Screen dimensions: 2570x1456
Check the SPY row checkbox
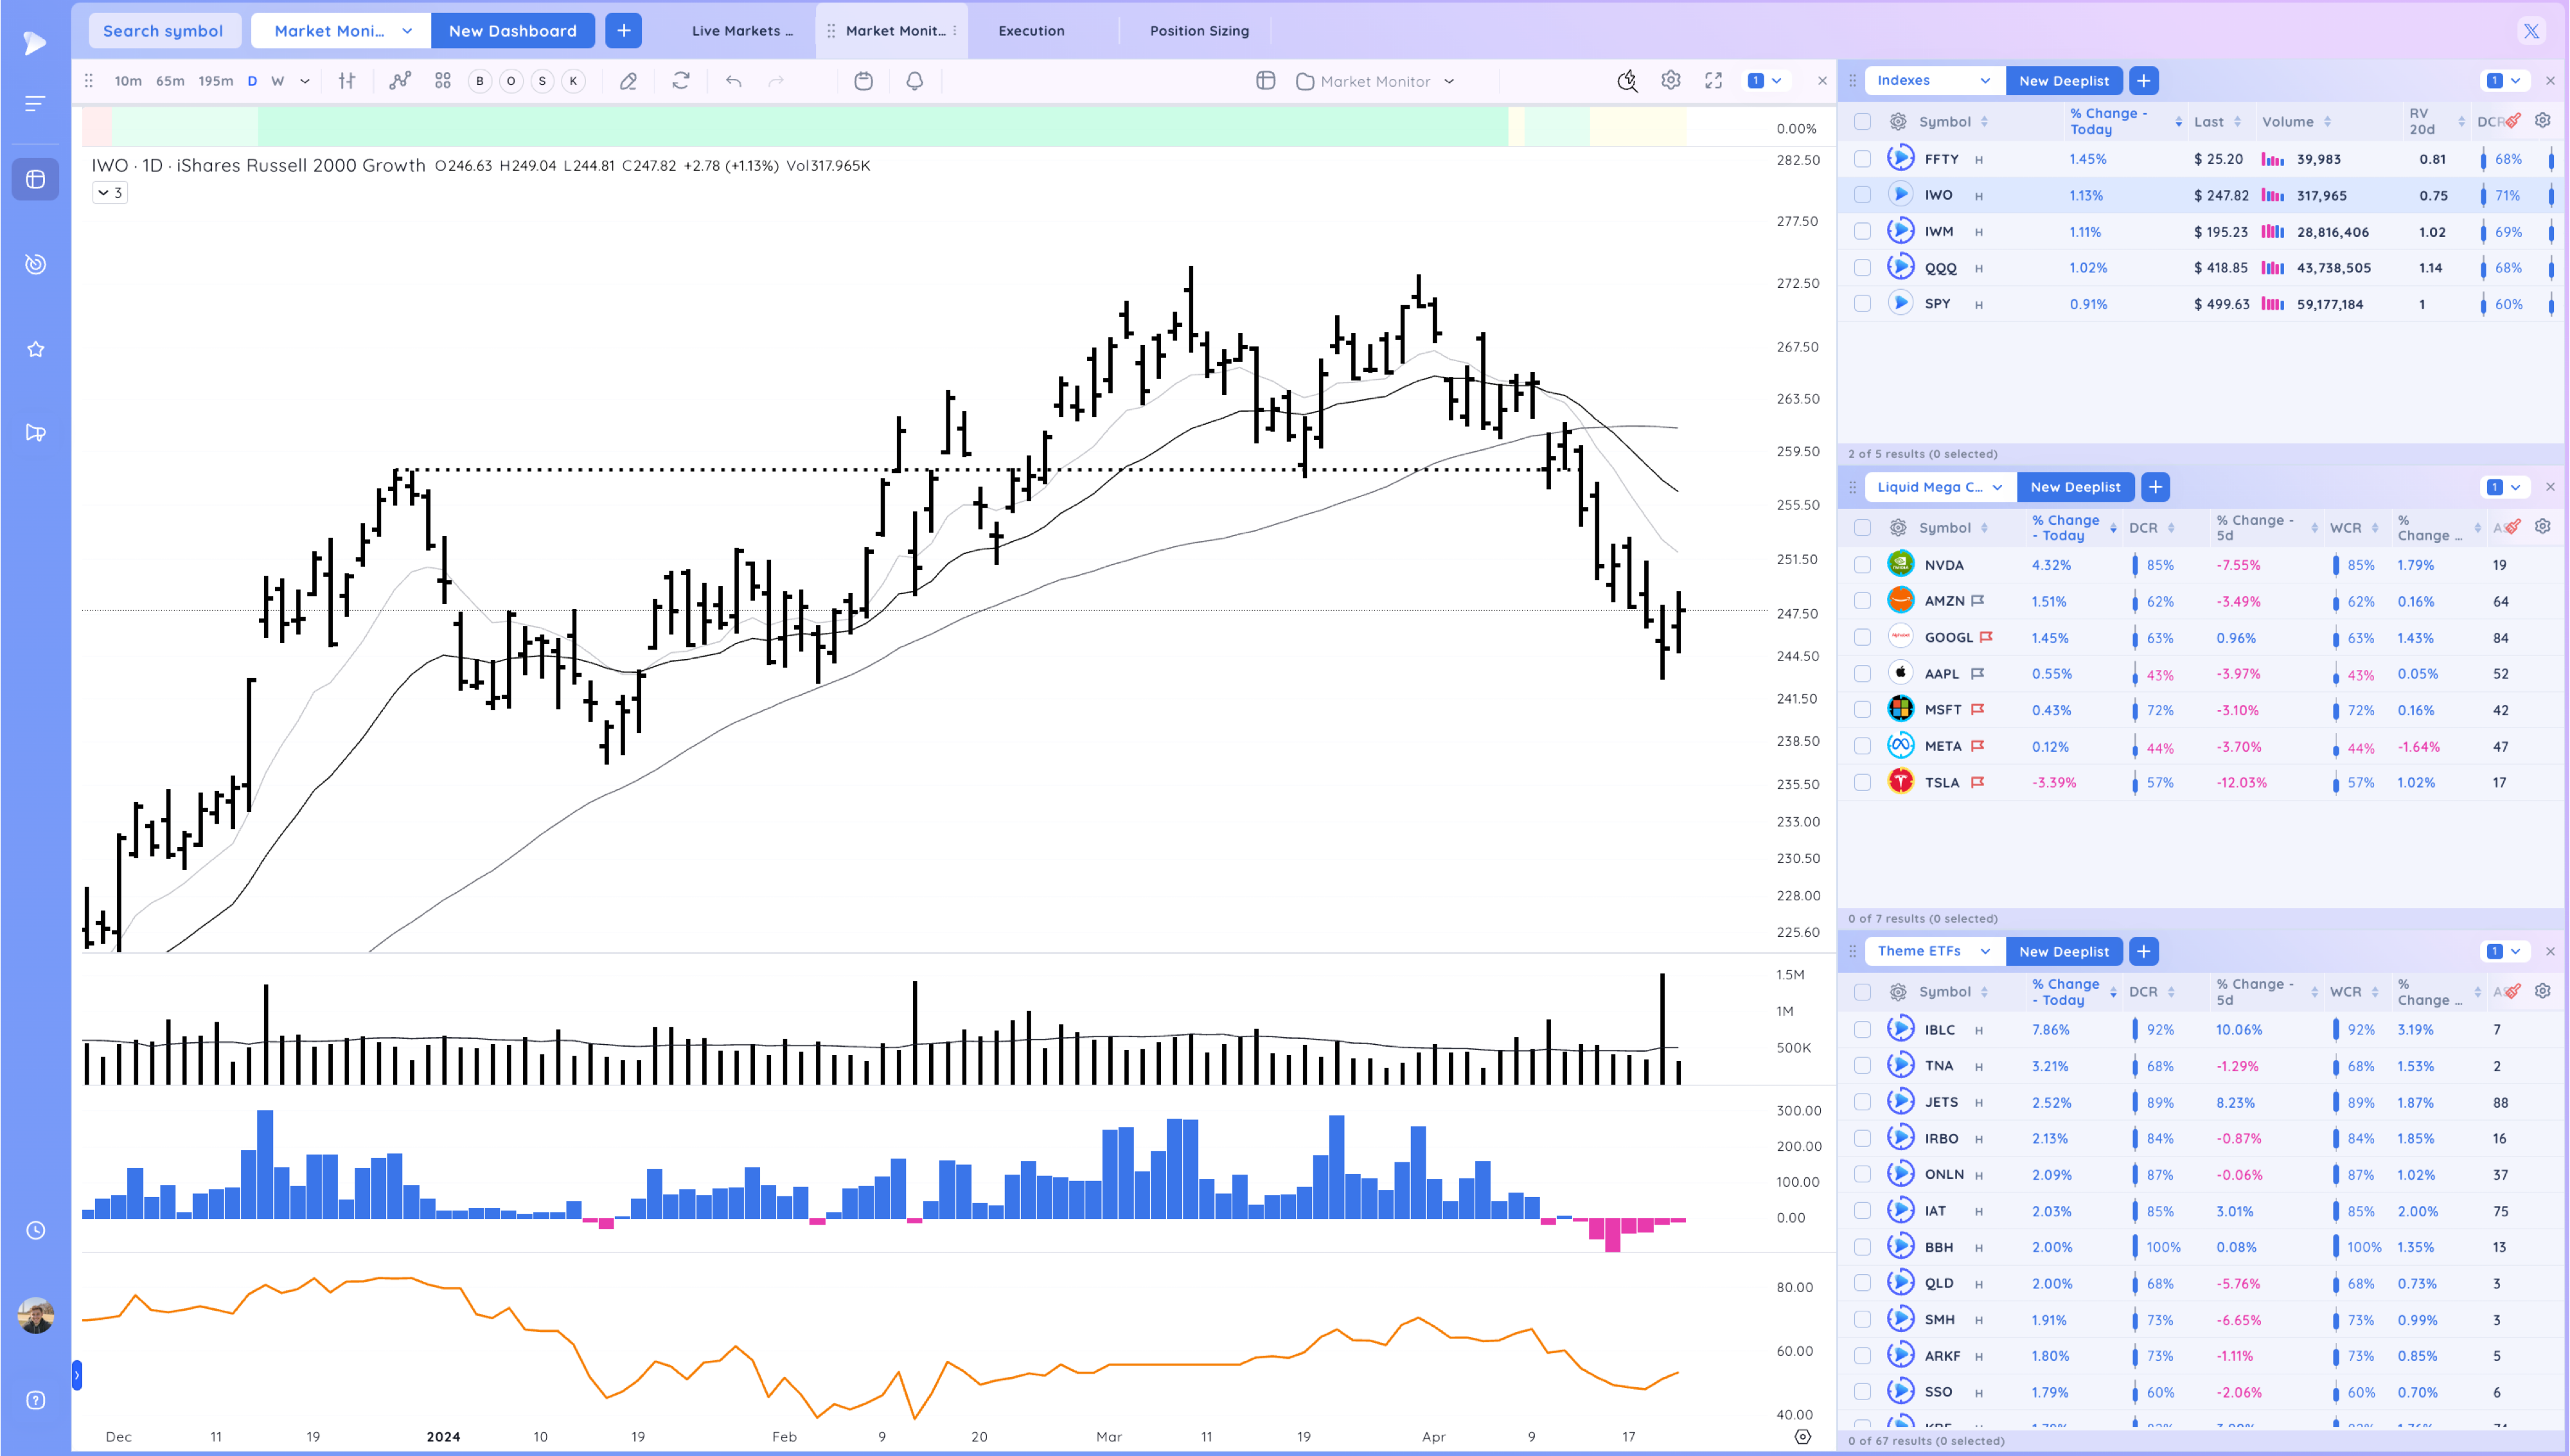(1862, 304)
